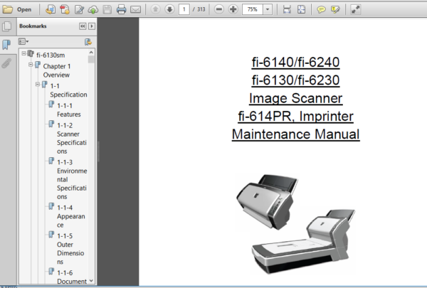Click the 75% zoom value field

[252, 9]
